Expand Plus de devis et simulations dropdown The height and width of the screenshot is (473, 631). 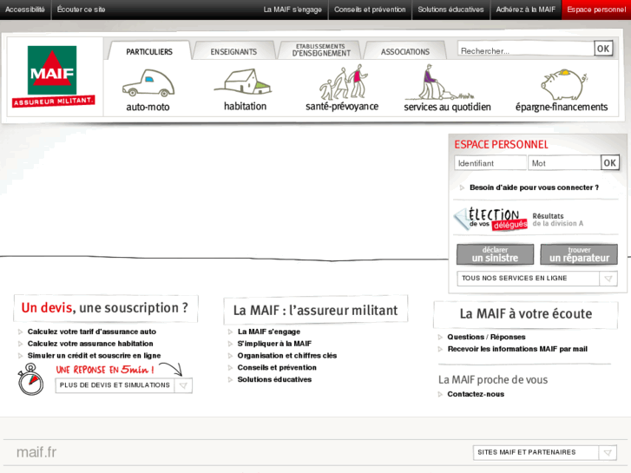pyautogui.click(x=124, y=385)
